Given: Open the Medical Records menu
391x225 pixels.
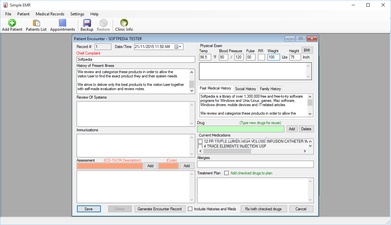Looking at the screenshot, I should (50, 14).
